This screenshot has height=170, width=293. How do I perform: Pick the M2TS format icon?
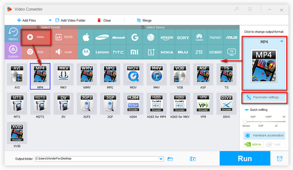tap(40, 104)
